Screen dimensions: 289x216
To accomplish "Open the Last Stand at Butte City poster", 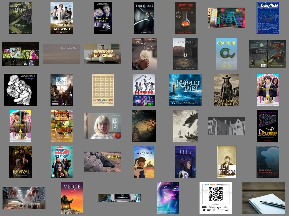I will click(226, 90).
